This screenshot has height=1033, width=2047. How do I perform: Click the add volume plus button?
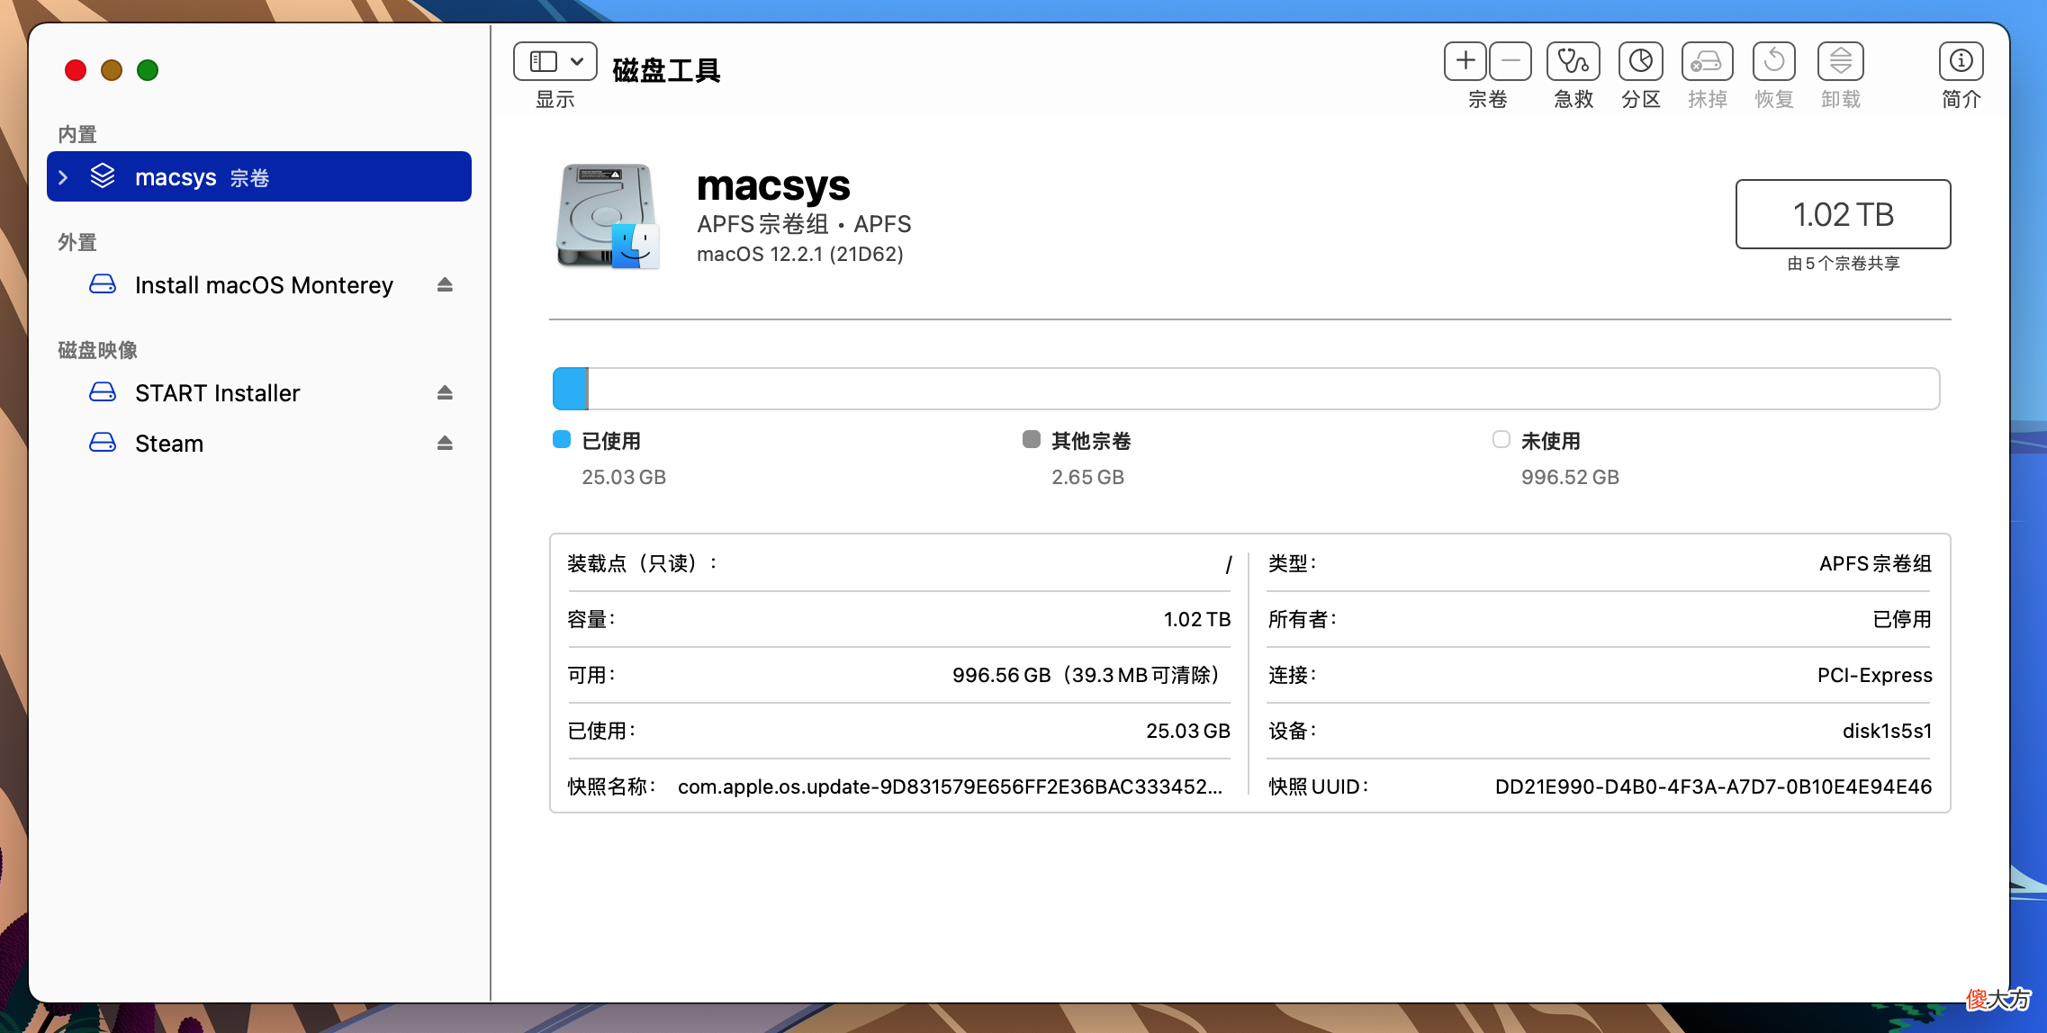click(x=1465, y=61)
